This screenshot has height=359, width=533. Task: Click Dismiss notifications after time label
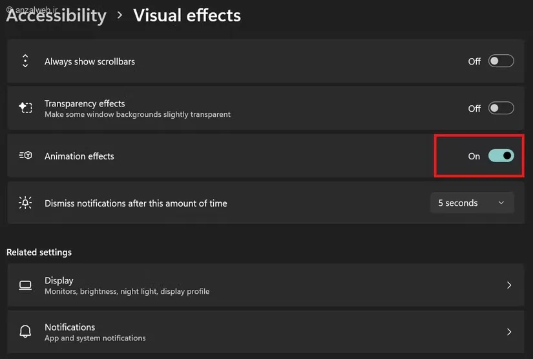pyautogui.click(x=136, y=203)
